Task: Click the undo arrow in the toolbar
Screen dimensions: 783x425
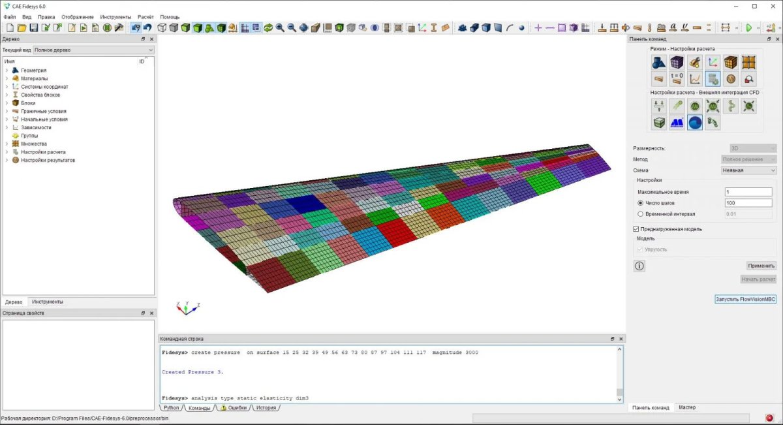Action: click(x=147, y=28)
